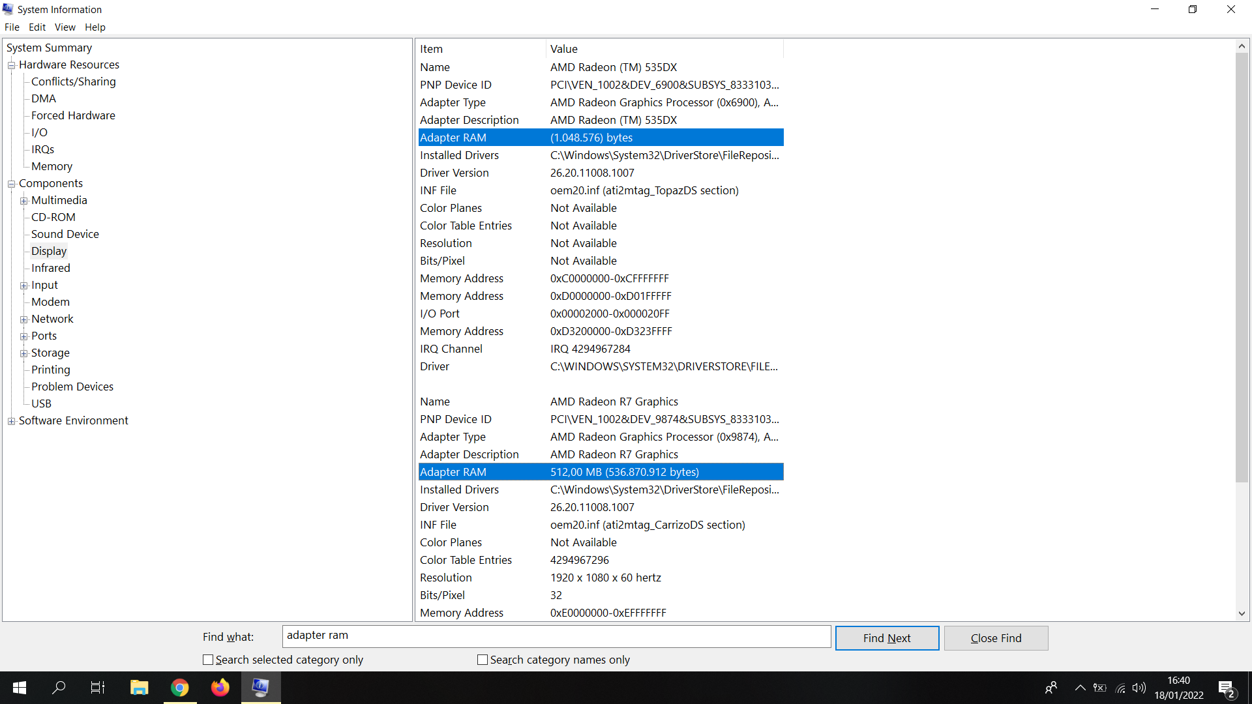The height and width of the screenshot is (704, 1252).
Task: Select CD-ROM in the tree
Action: pyautogui.click(x=53, y=217)
